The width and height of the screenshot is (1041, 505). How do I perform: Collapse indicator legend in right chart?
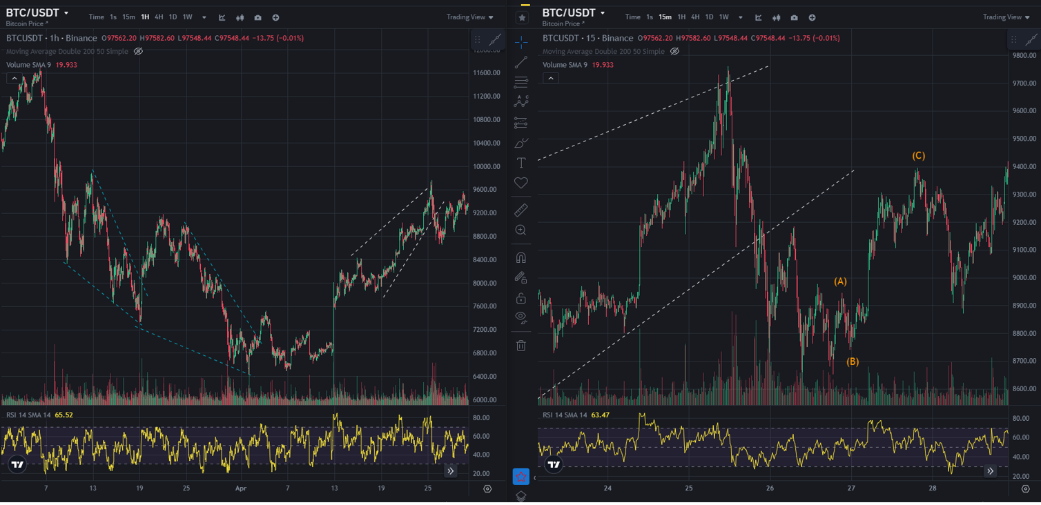550,79
